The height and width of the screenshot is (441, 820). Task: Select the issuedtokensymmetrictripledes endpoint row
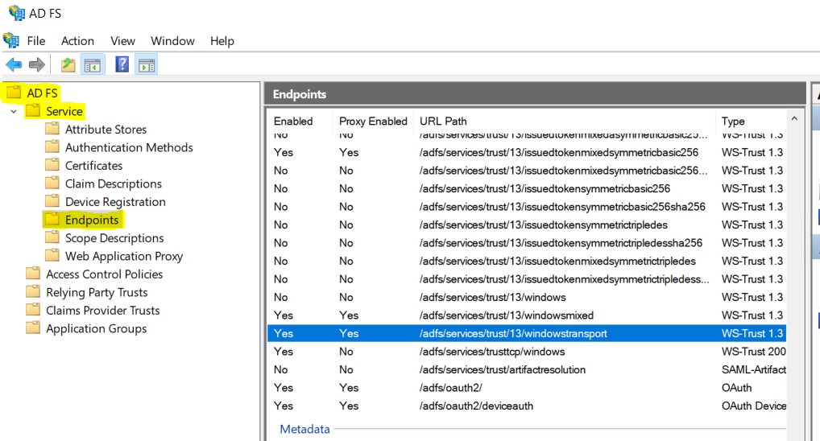(x=527, y=225)
